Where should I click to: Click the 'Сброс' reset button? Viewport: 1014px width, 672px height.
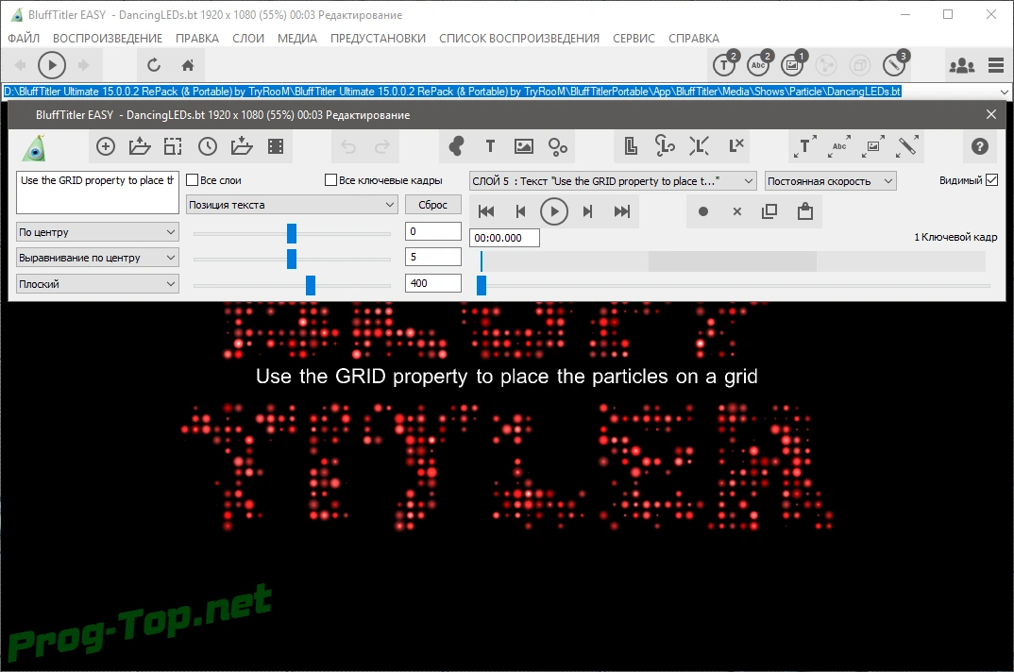click(x=432, y=205)
